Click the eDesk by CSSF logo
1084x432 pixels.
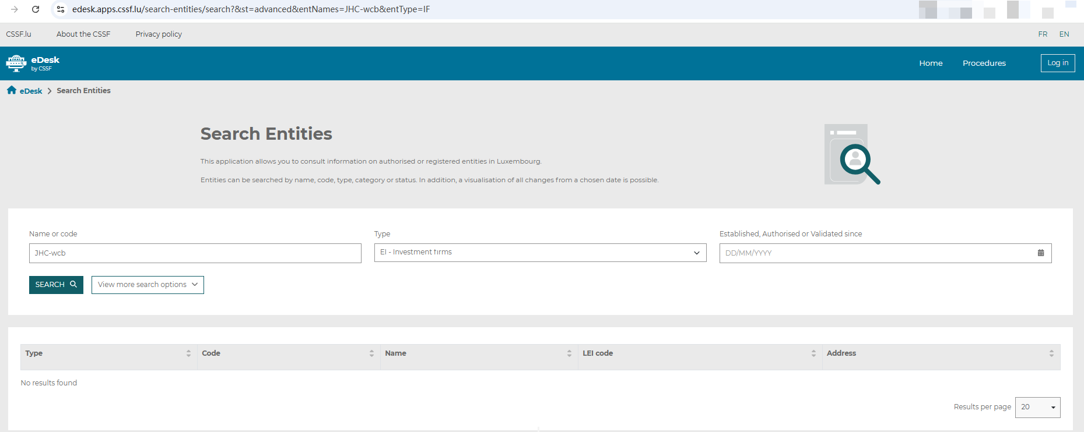click(x=33, y=63)
